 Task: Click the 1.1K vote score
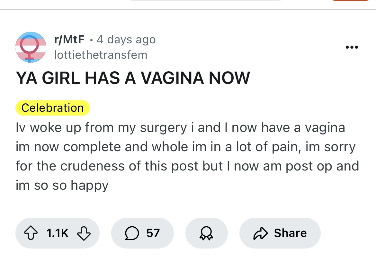[x=58, y=233]
